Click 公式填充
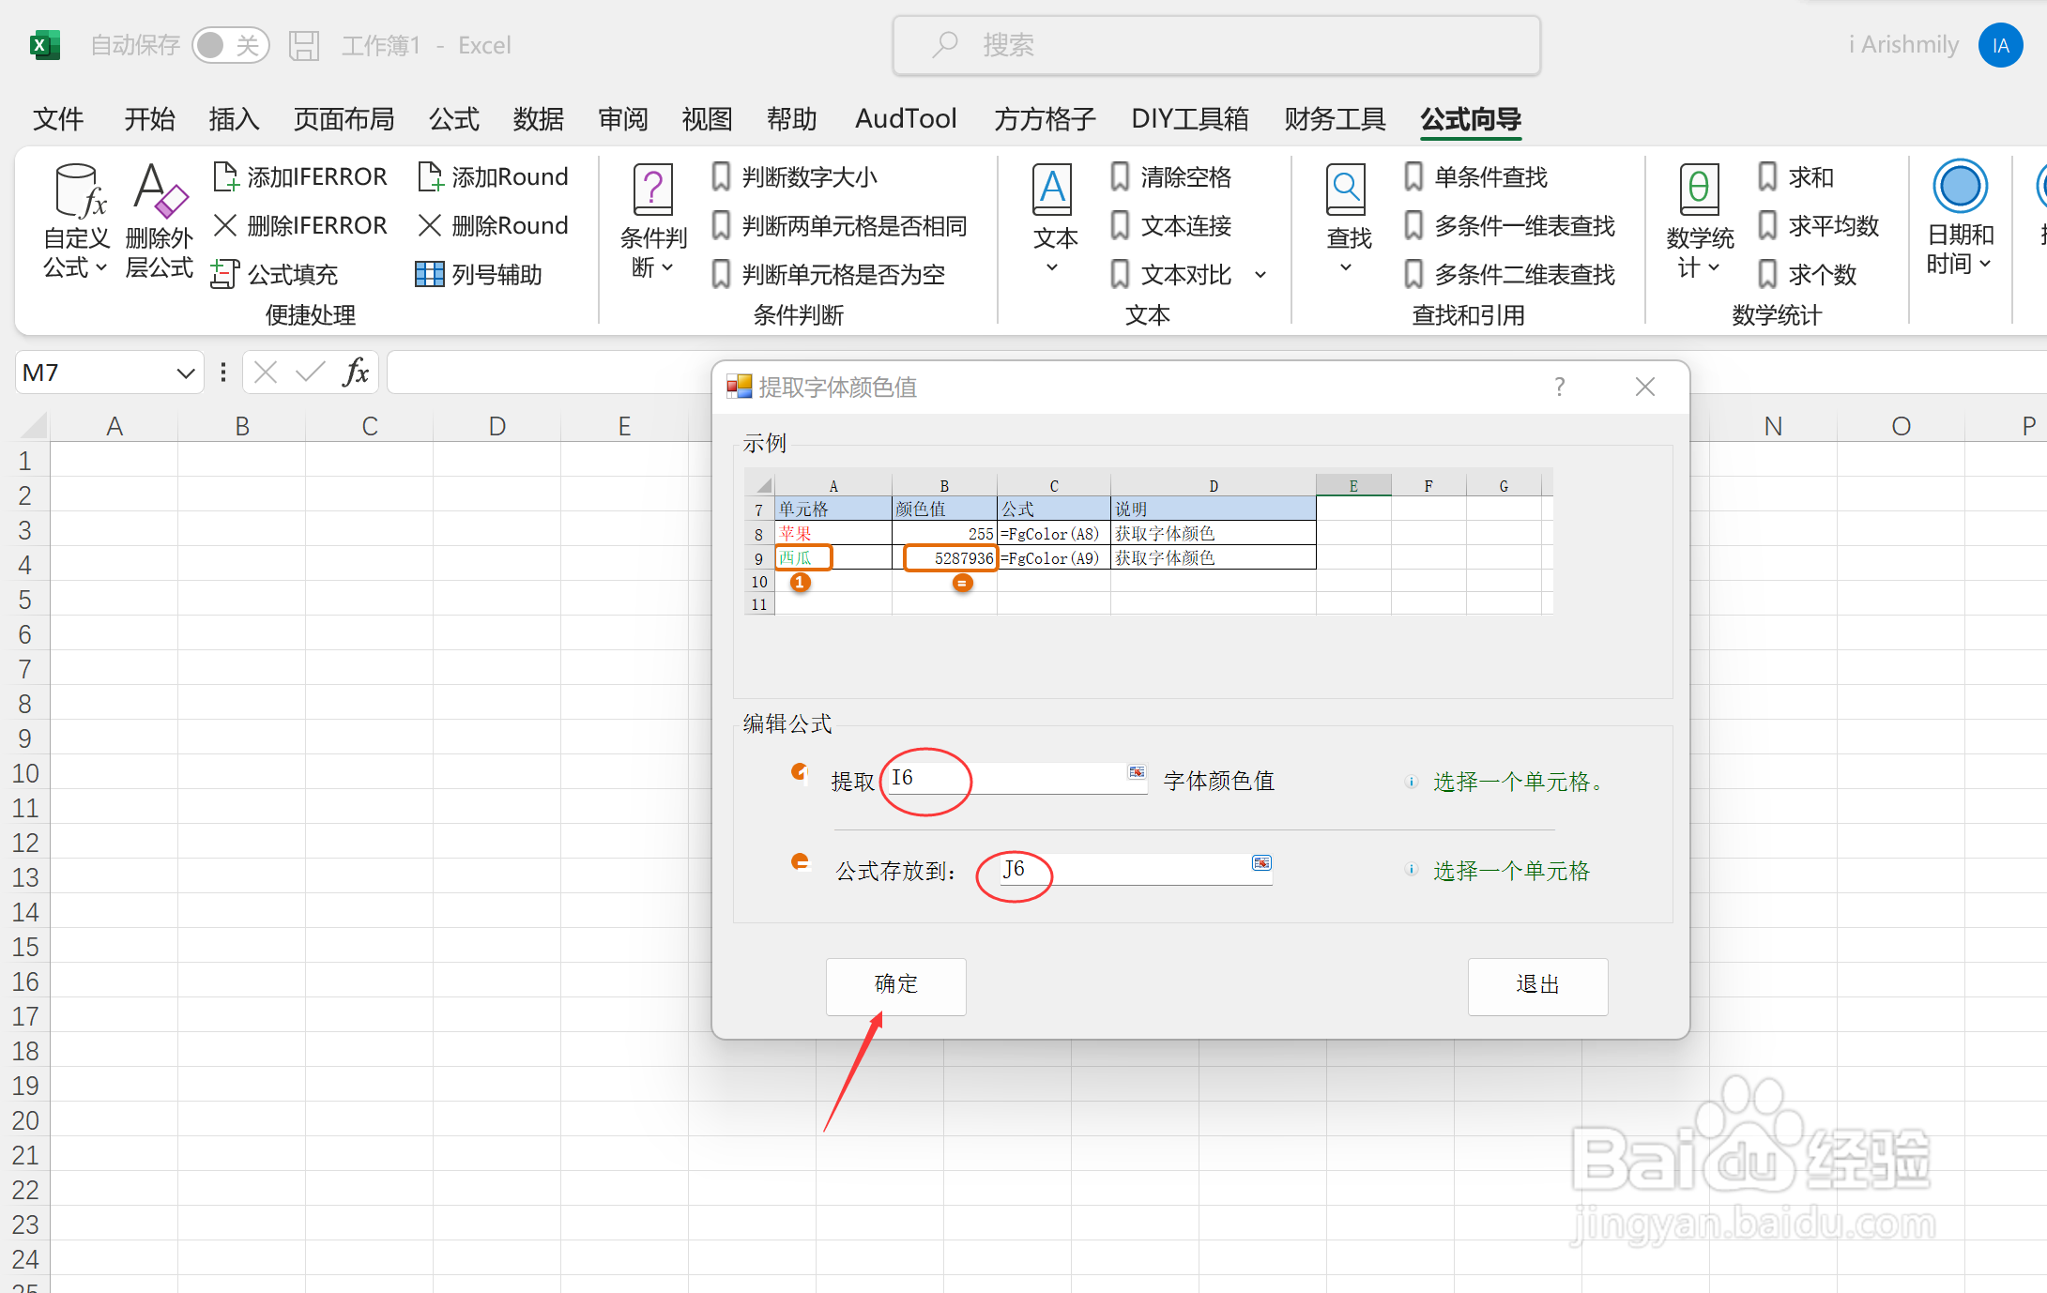This screenshot has width=2047, height=1293. pos(275,274)
